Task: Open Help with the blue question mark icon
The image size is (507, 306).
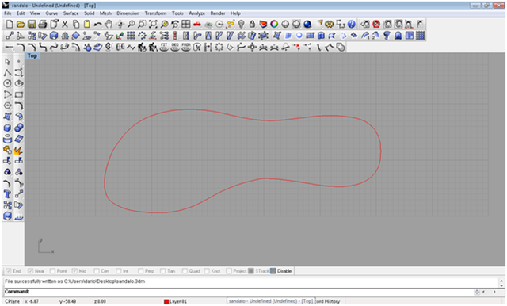Action: point(352,25)
